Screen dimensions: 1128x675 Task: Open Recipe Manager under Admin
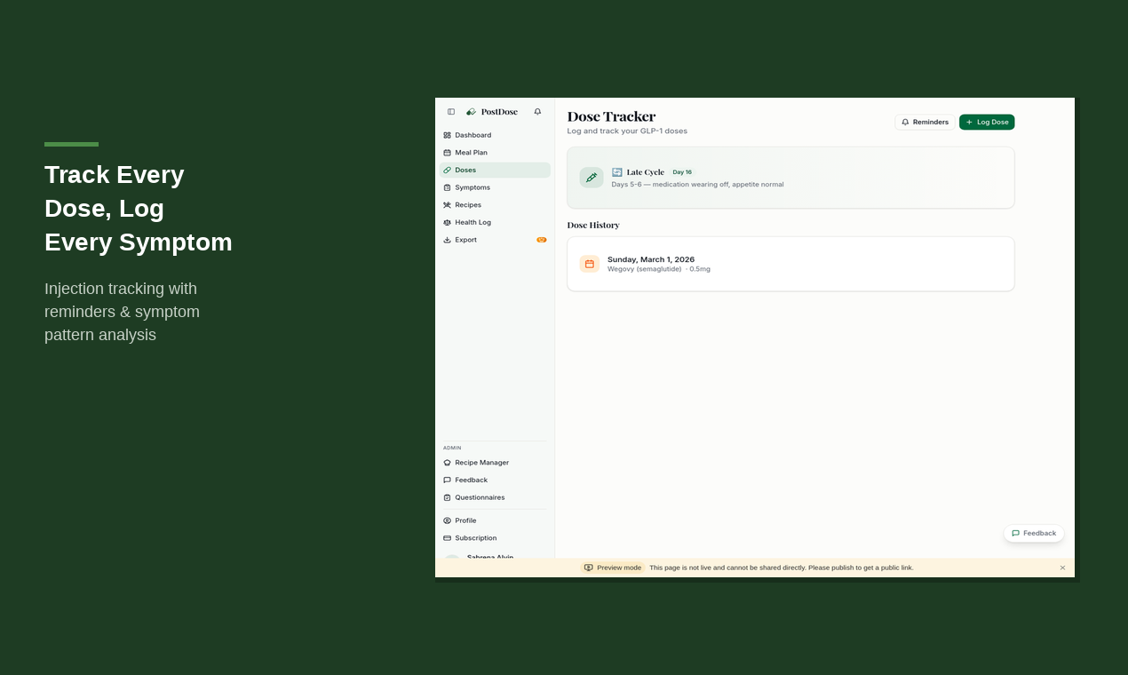[495, 463]
